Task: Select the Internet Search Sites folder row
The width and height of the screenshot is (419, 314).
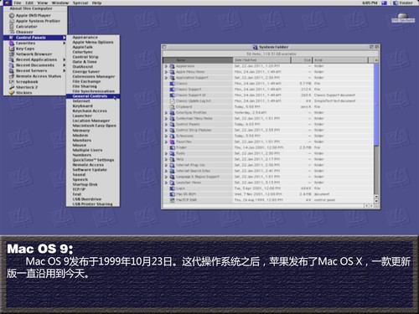Action: (268, 171)
